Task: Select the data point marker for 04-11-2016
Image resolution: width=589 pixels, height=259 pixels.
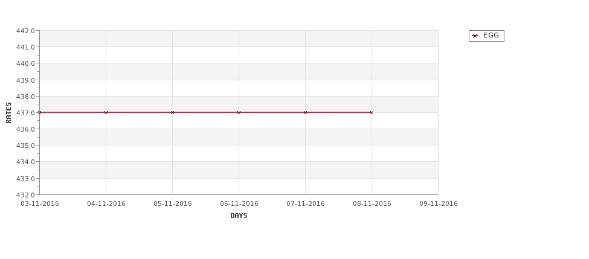Action: point(106,112)
